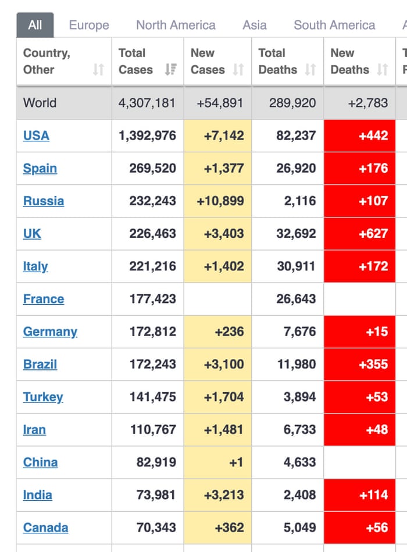The image size is (407, 552).
Task: Show the Asia tab
Action: pos(255,25)
